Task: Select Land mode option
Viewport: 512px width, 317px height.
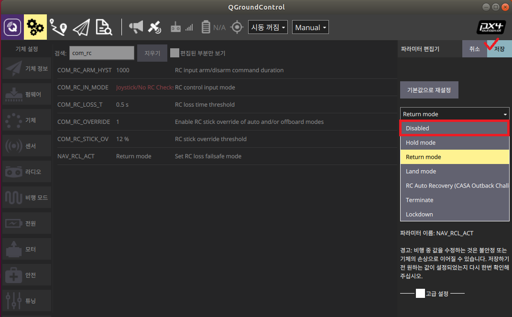Action: tap(455, 171)
